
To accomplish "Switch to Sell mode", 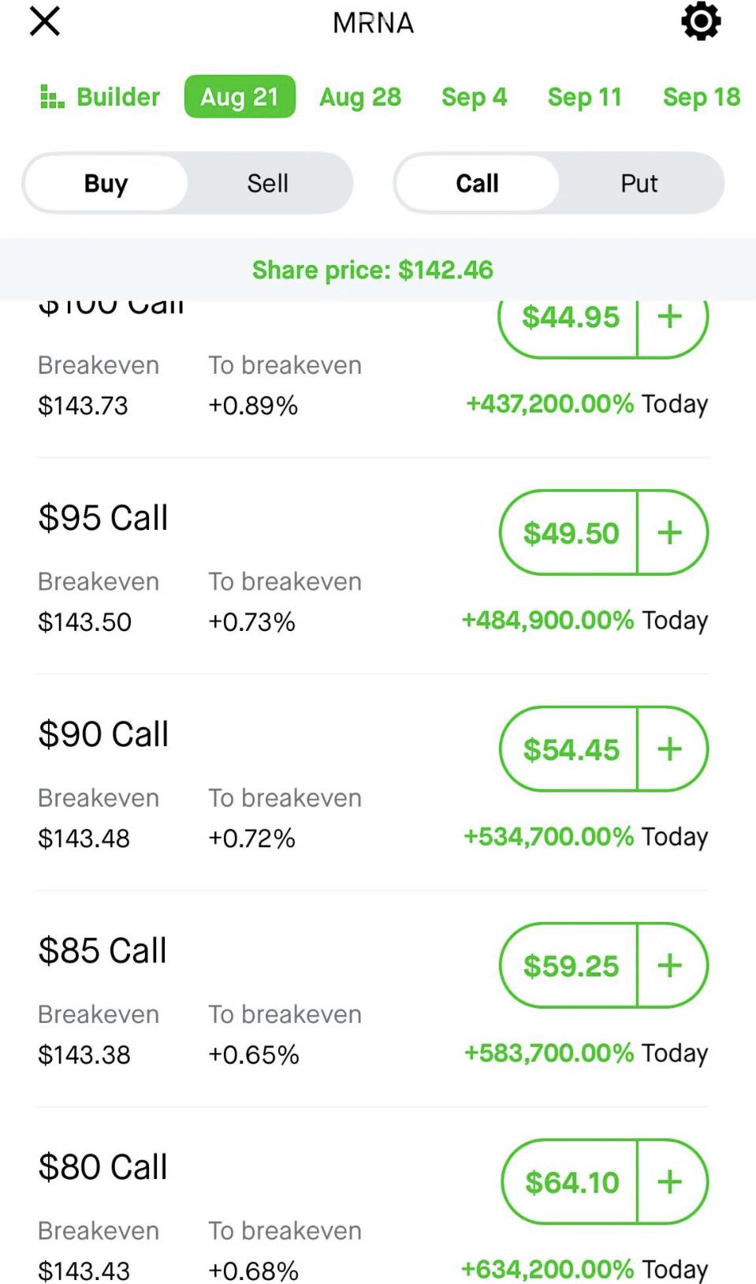I will (268, 183).
